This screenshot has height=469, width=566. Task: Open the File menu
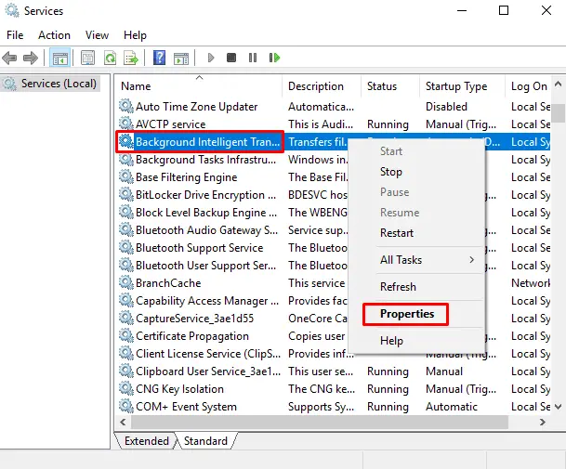(15, 35)
